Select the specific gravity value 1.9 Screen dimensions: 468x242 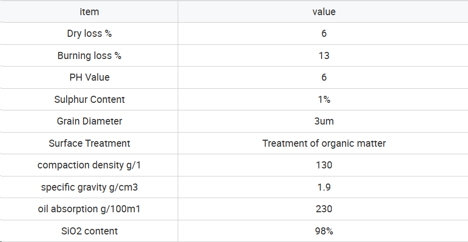(x=324, y=187)
